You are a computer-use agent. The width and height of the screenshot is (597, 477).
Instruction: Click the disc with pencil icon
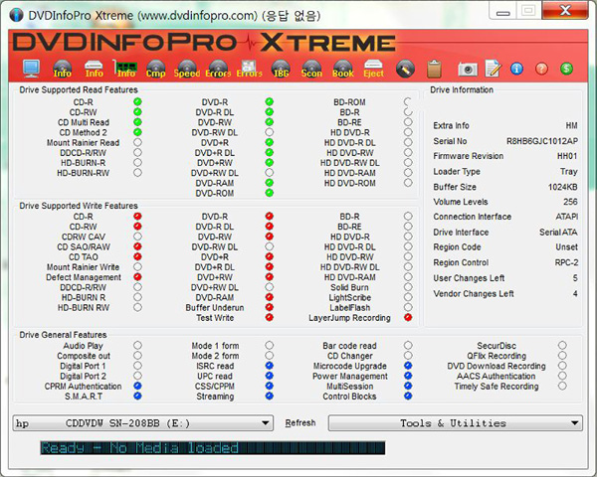pos(405,70)
